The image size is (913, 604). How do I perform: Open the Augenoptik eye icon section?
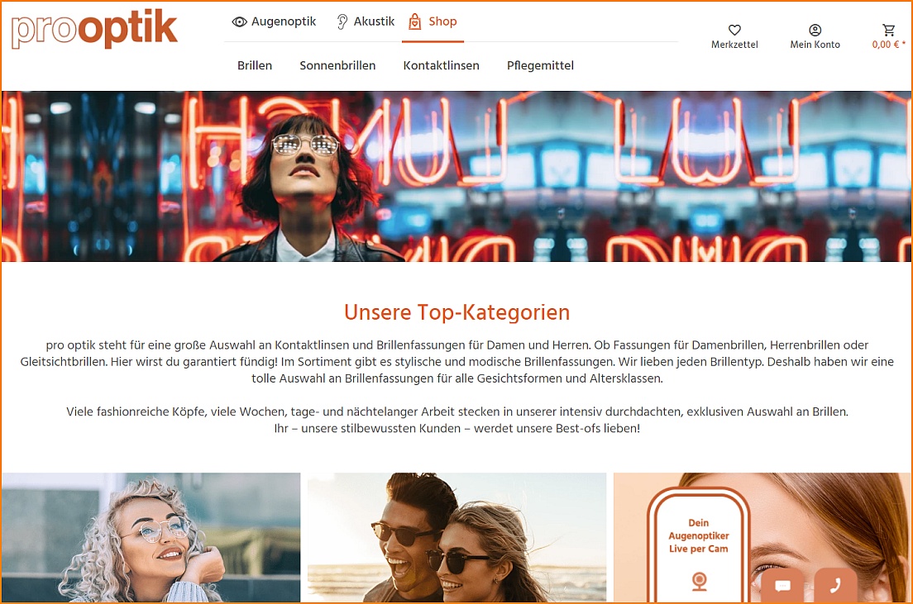[x=239, y=22]
